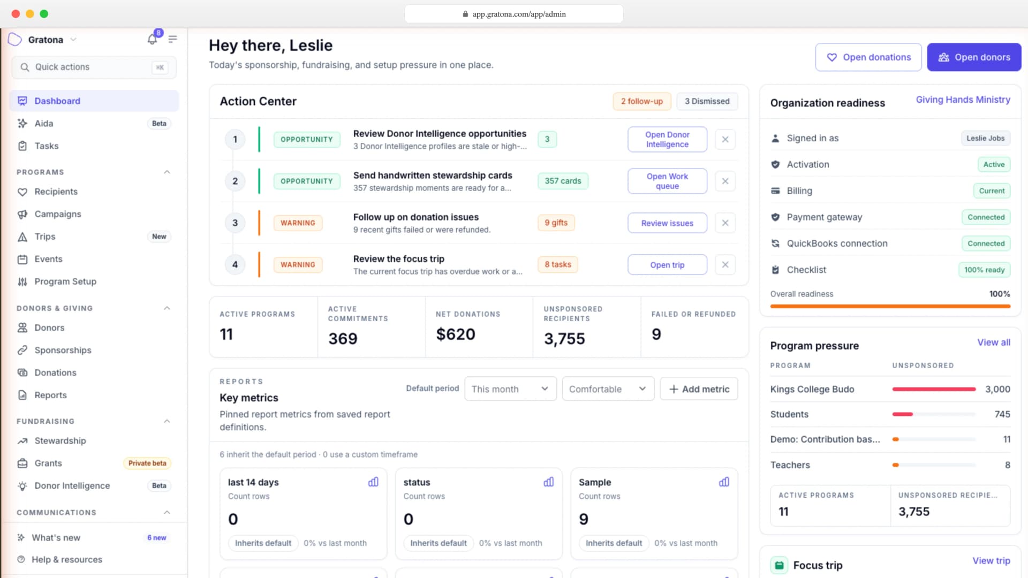Open chart icon on 'status' metric card
The width and height of the screenshot is (1028, 578).
pos(549,482)
